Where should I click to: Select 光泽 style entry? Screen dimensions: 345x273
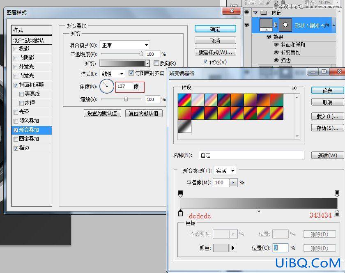[x=32, y=112]
